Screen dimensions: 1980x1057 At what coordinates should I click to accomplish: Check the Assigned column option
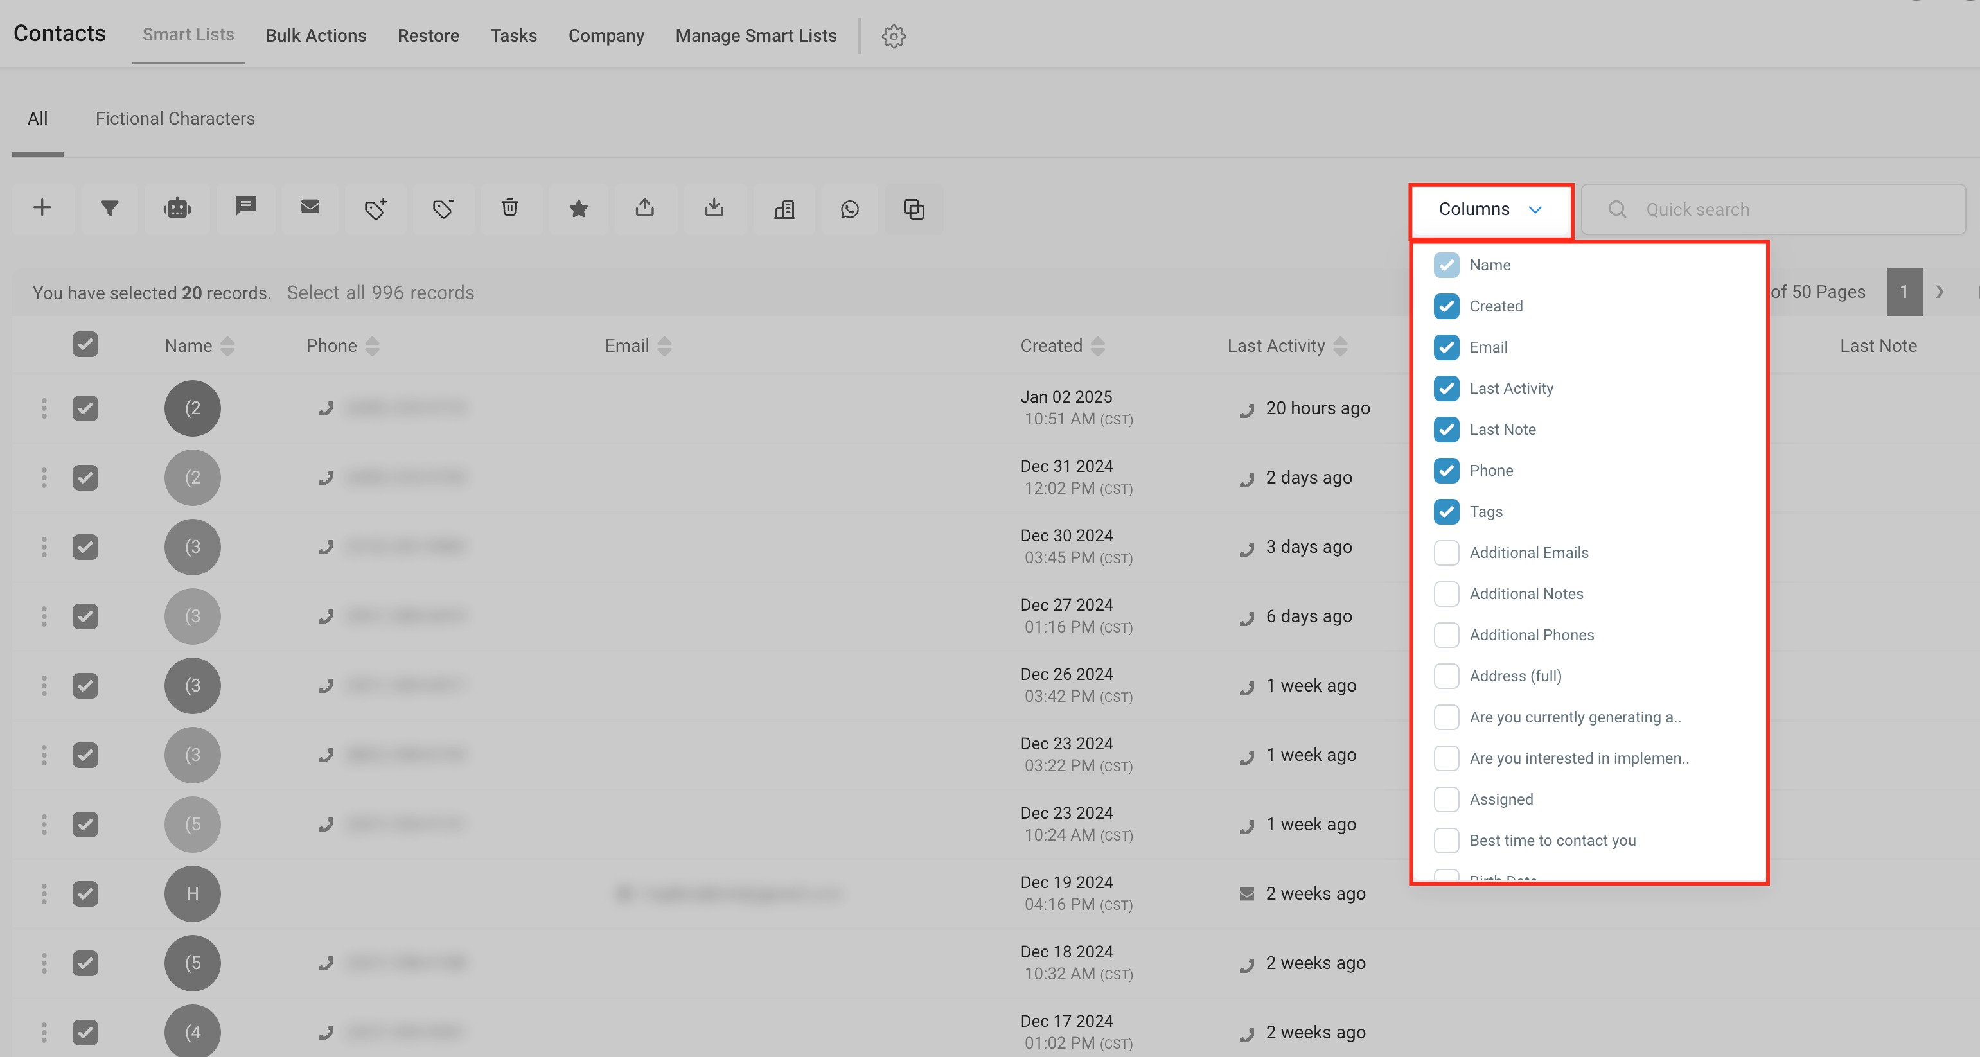(x=1445, y=799)
